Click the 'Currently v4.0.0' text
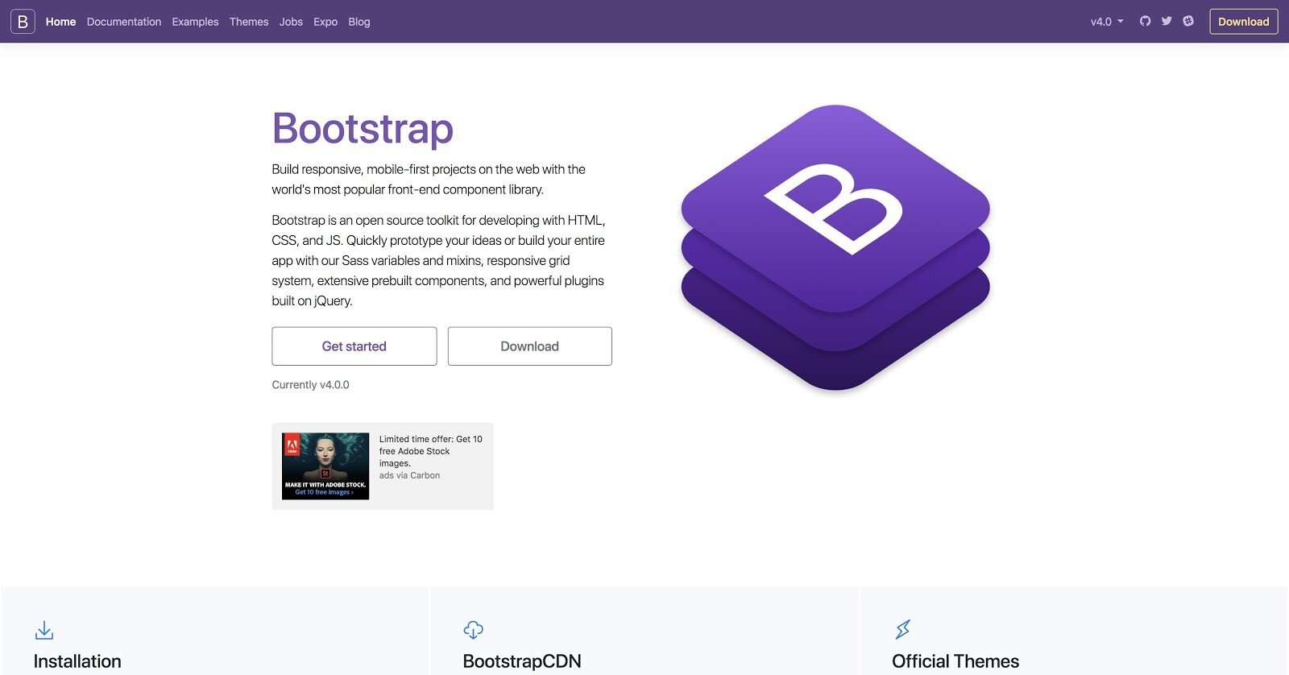This screenshot has width=1289, height=675. pyautogui.click(x=310, y=385)
